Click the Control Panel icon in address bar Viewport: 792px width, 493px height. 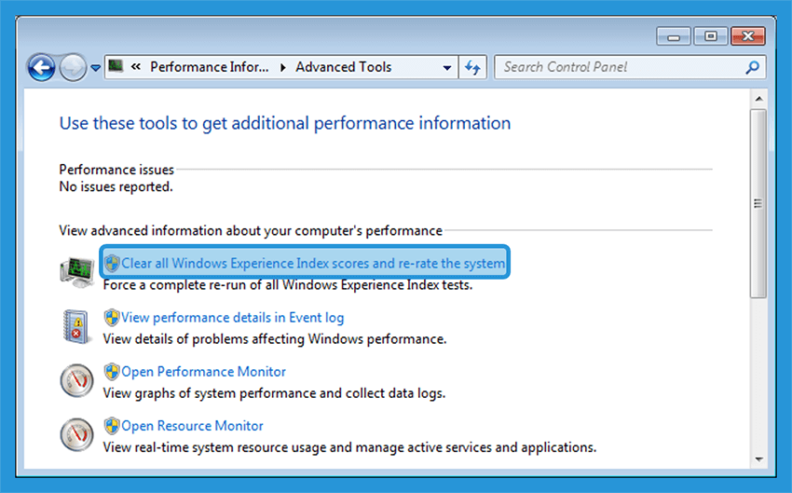(116, 66)
